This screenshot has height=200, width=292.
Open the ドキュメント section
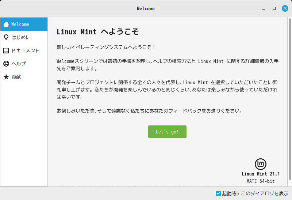(24, 50)
